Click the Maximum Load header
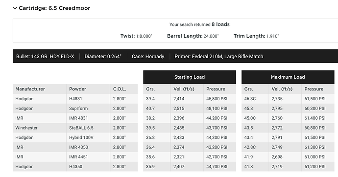The height and width of the screenshot is (177, 338). coord(288,77)
